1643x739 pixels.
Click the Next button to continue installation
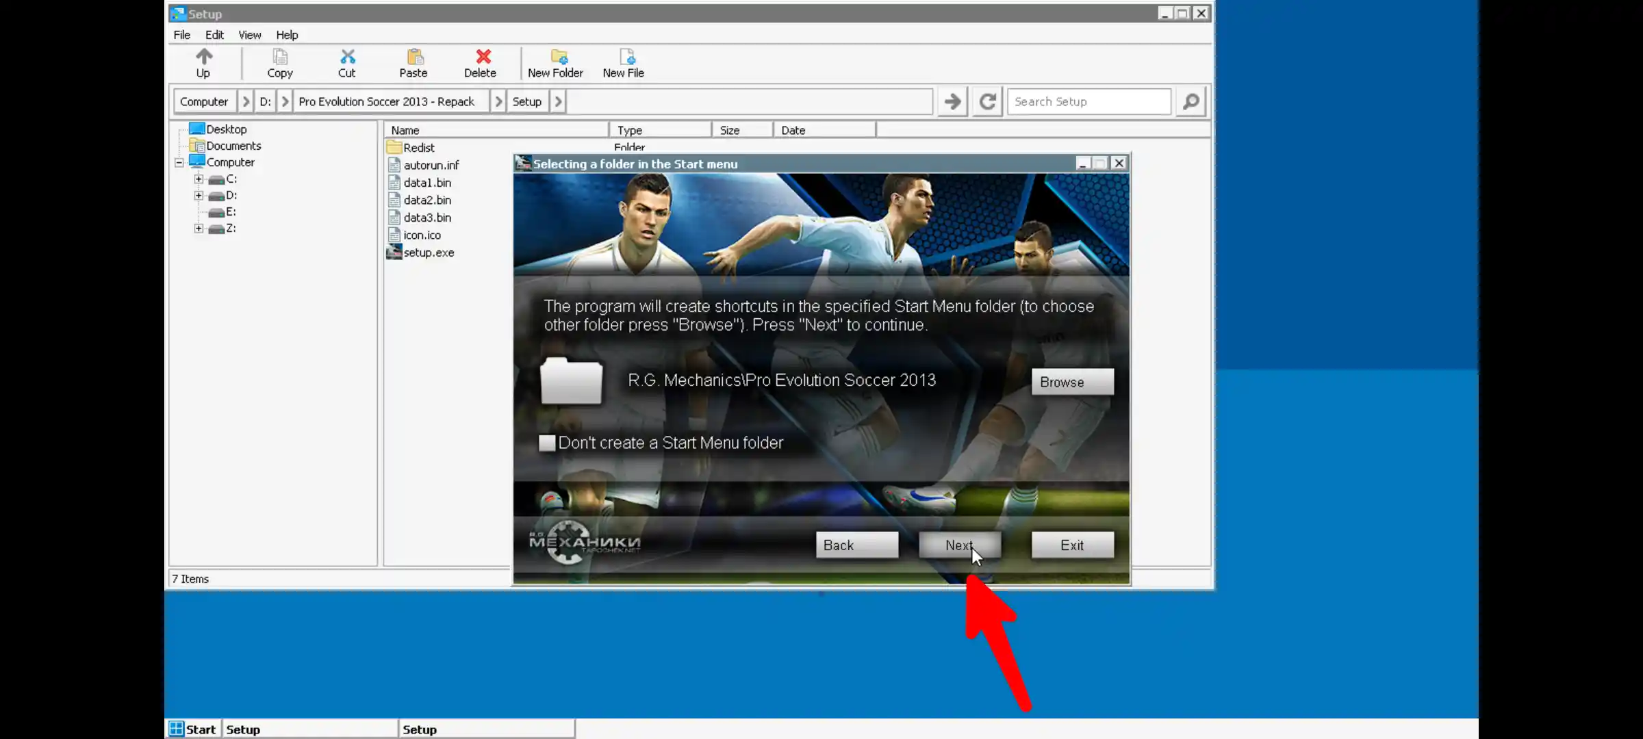click(x=958, y=545)
